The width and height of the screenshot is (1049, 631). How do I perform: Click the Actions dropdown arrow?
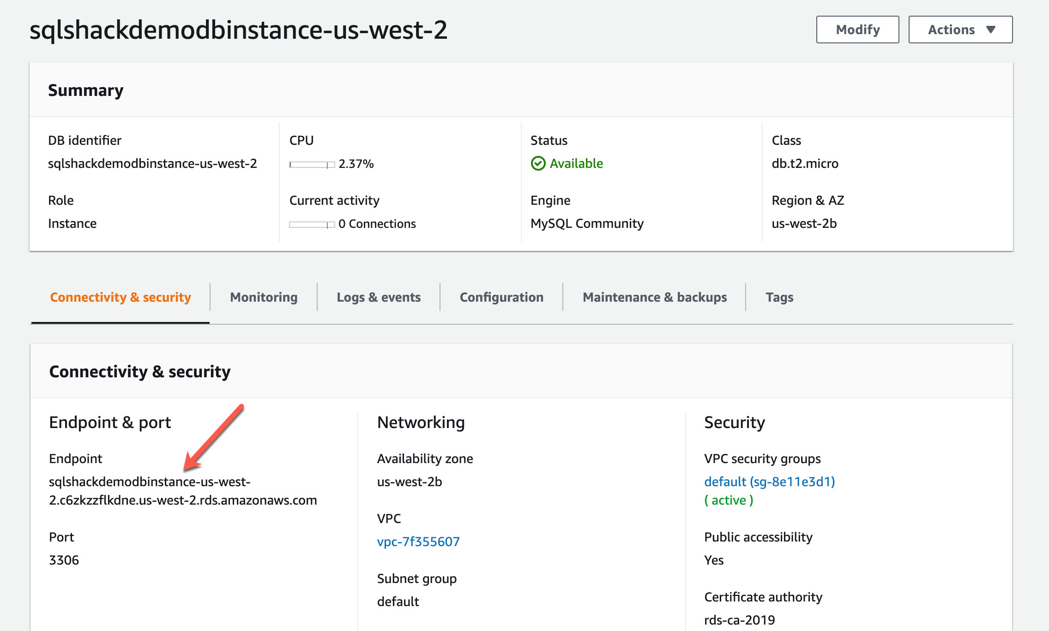coord(990,30)
